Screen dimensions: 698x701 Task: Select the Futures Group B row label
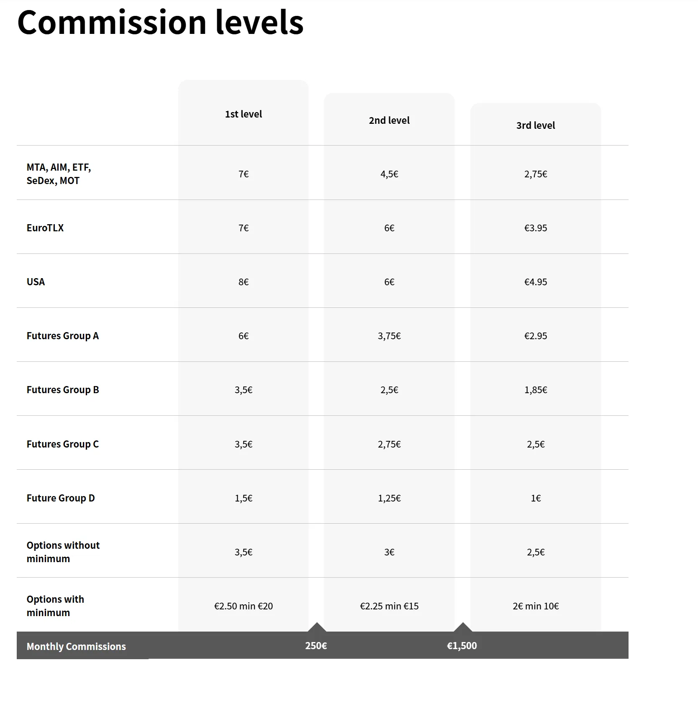point(63,390)
